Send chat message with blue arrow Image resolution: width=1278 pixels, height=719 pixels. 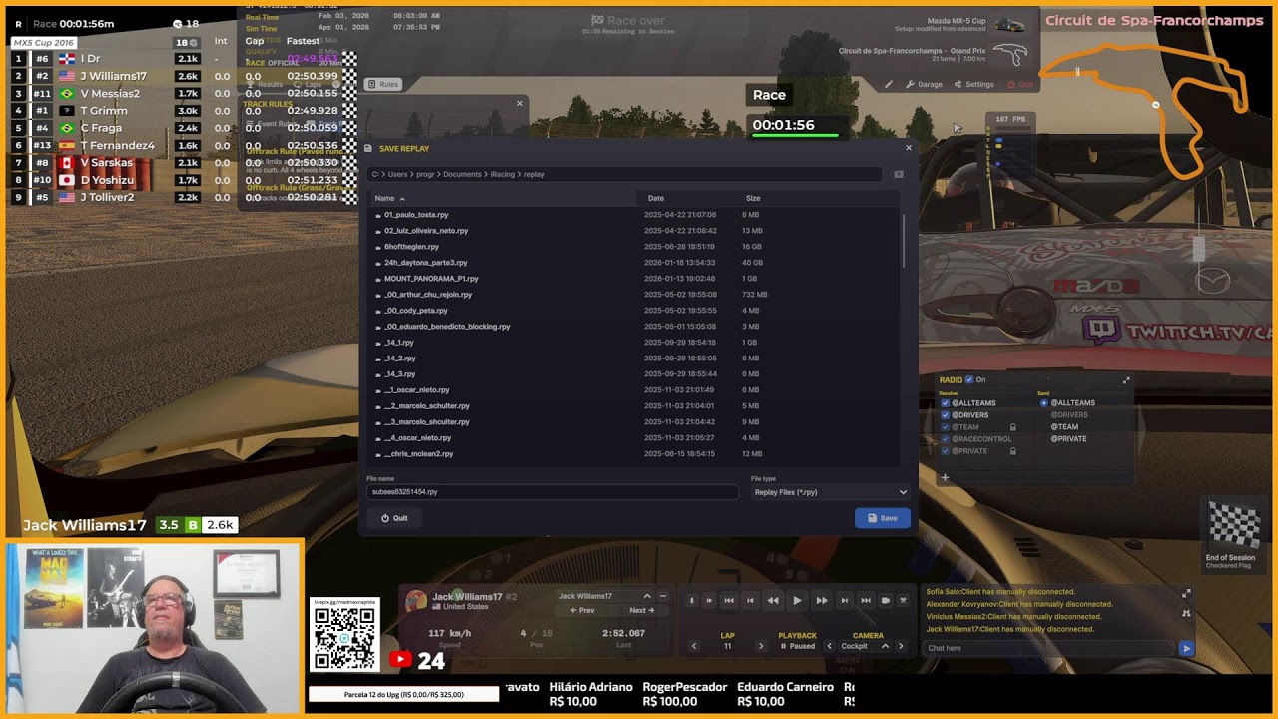(1186, 648)
